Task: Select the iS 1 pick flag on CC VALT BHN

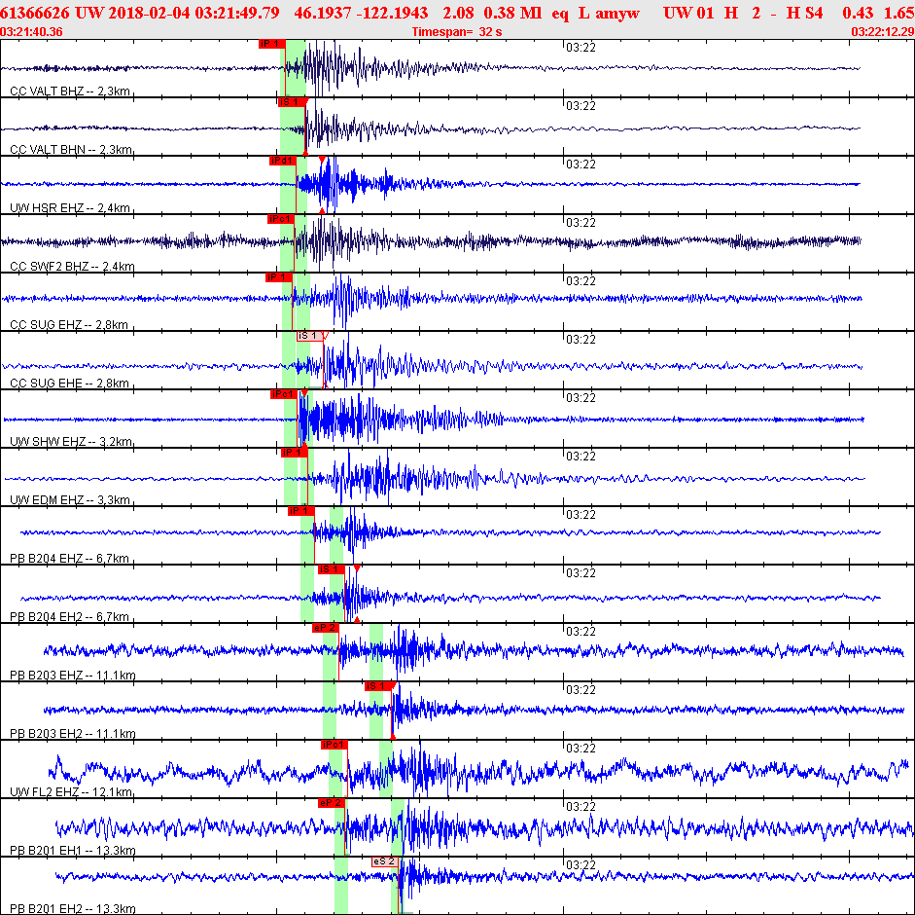Action: (292, 102)
